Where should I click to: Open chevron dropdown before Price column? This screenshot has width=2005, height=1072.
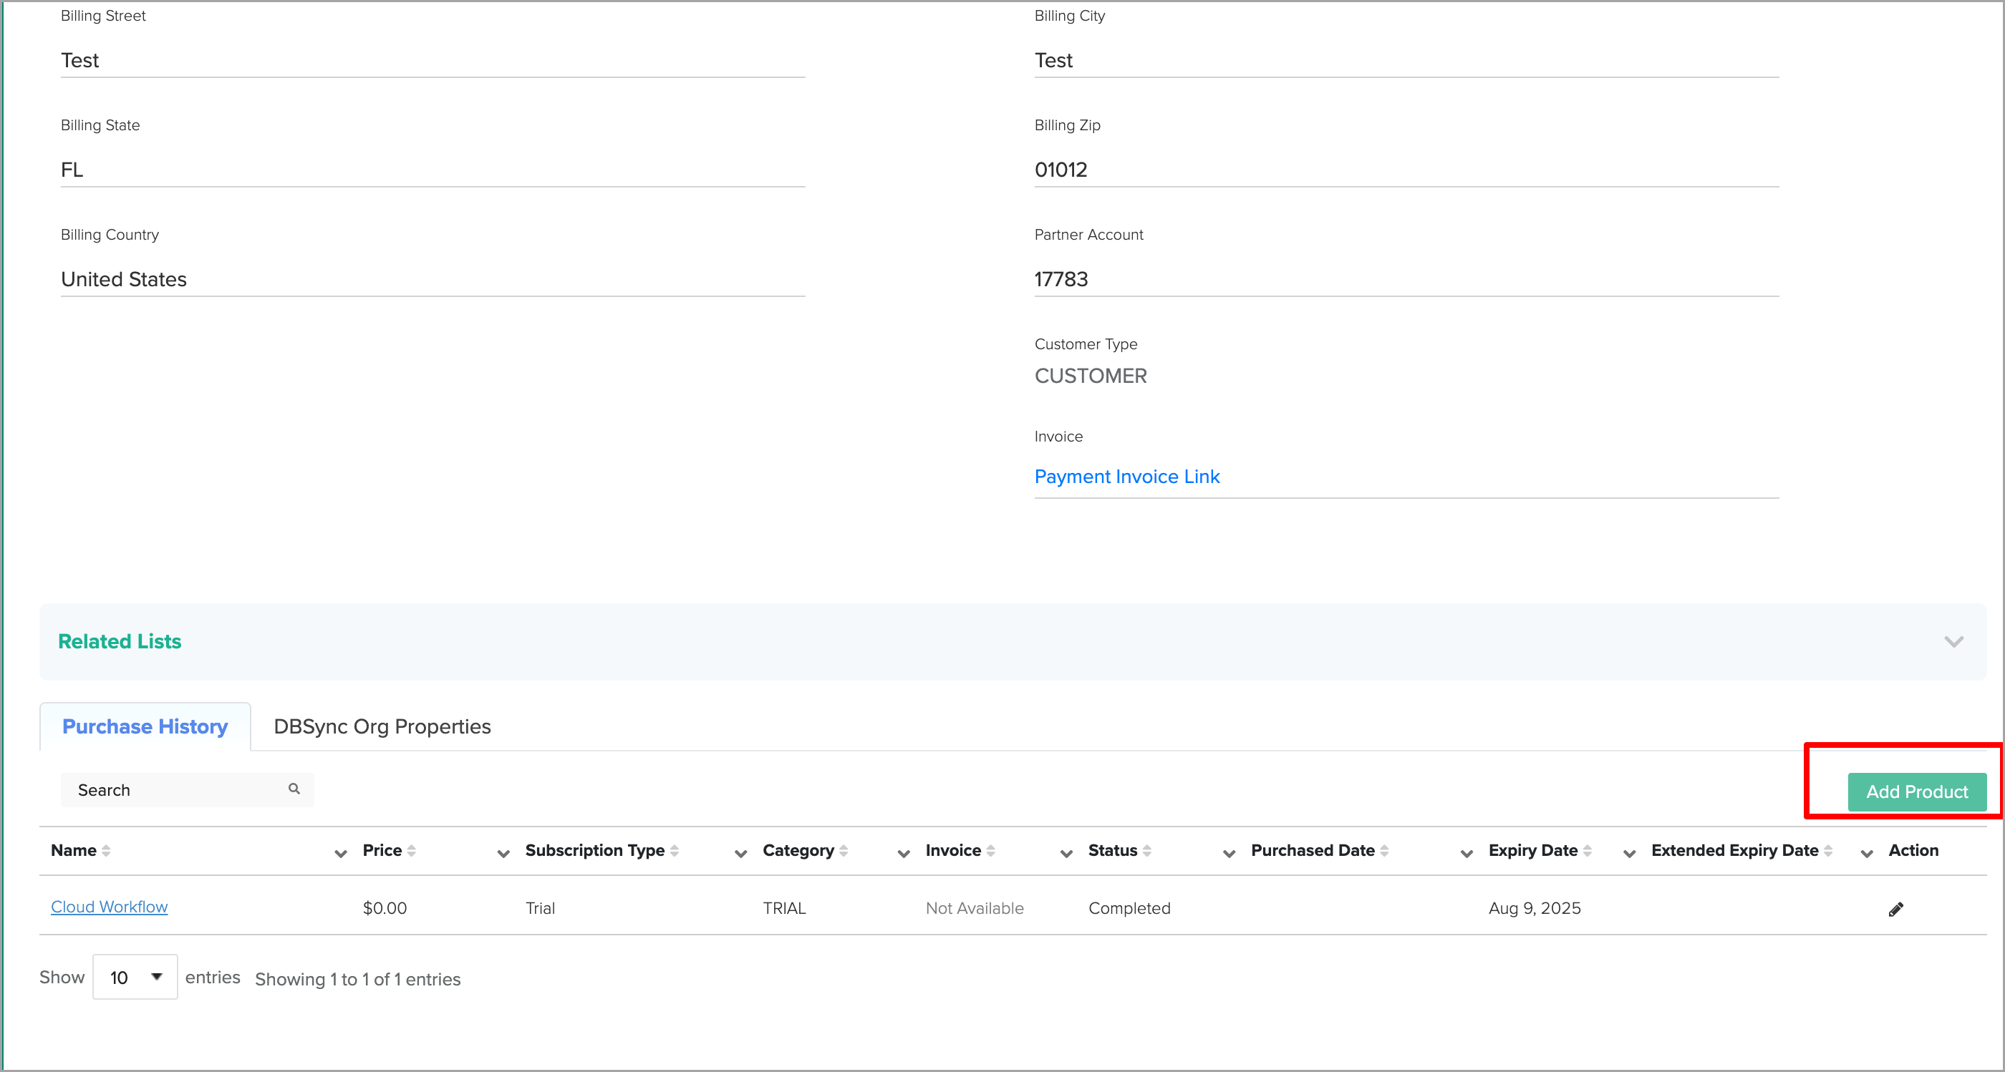(341, 854)
